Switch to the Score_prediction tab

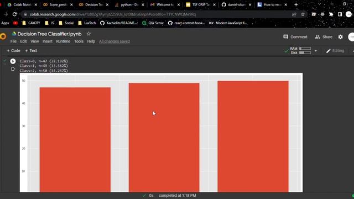58,4
